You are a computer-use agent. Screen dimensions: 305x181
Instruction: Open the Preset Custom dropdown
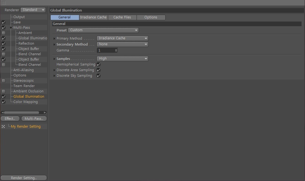[103, 30]
